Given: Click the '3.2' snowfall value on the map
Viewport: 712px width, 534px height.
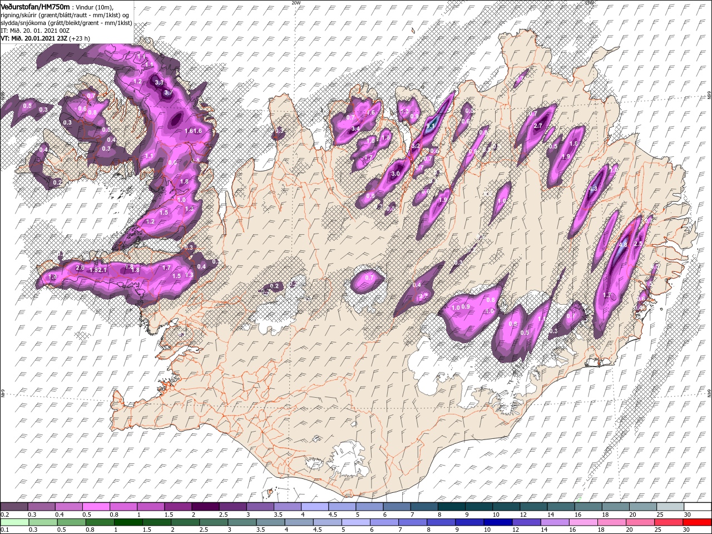Looking at the screenshot, I should coord(415,146).
